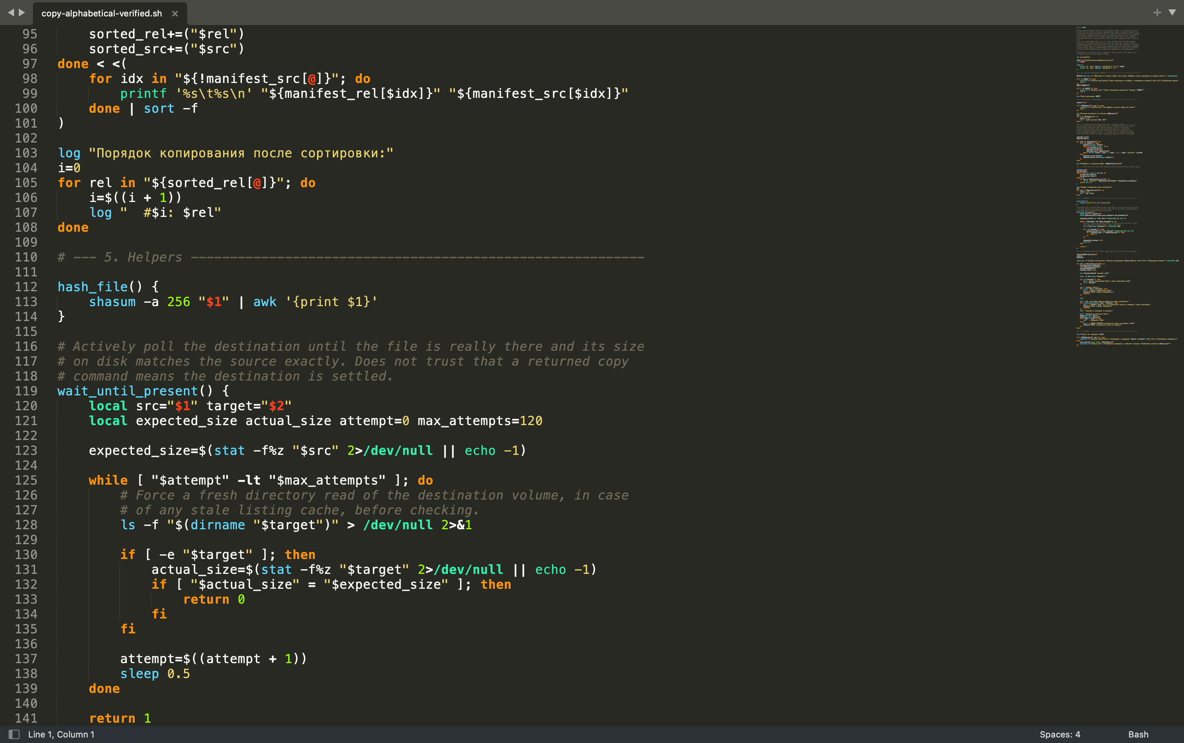The height and width of the screenshot is (743, 1184).
Task: Click line number 112 in the gutter
Action: coord(26,287)
